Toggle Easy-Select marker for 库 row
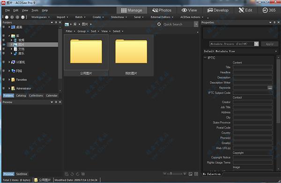 click(x=4, y=36)
